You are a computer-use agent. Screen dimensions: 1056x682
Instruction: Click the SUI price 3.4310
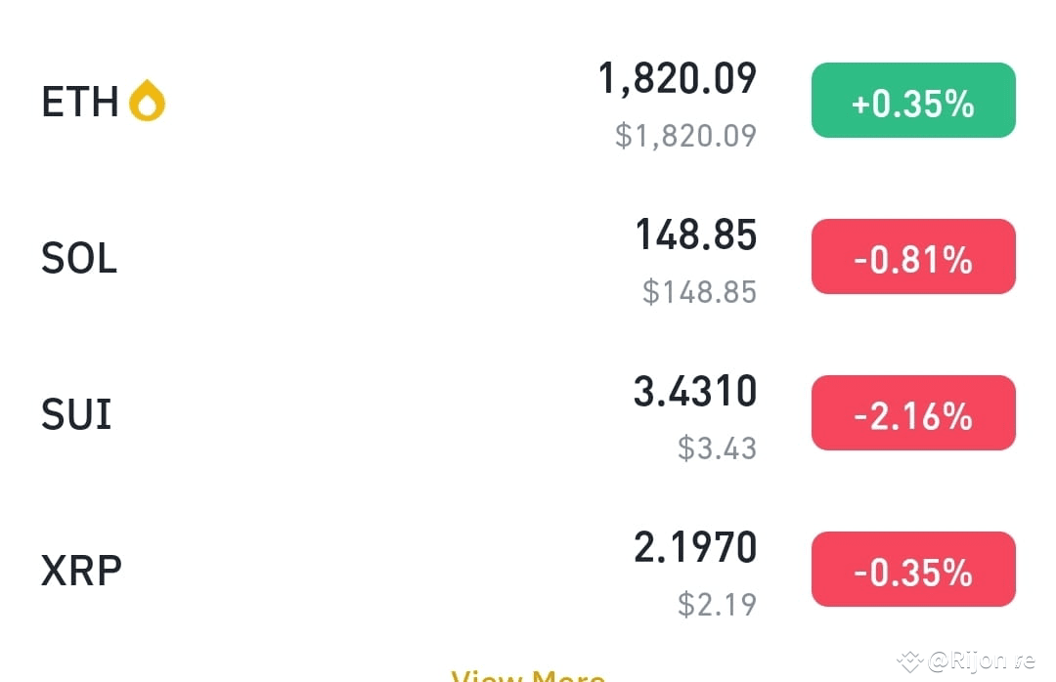click(x=695, y=391)
